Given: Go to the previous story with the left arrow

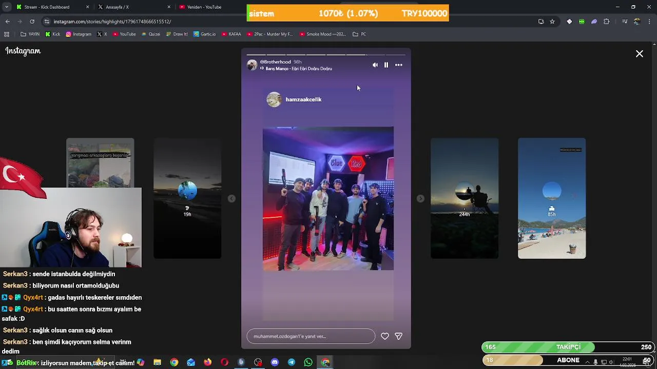Looking at the screenshot, I should pos(231,198).
